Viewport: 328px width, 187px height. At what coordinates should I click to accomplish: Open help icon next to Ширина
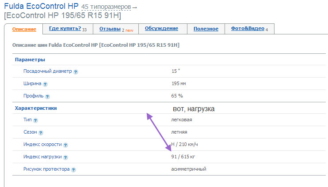tap(45, 84)
